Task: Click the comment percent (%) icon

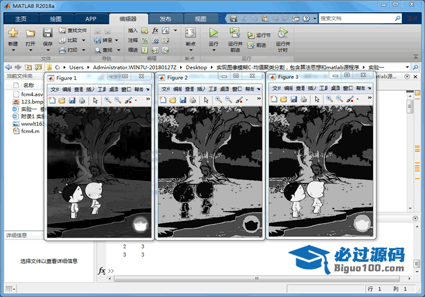Action: [x=145, y=40]
